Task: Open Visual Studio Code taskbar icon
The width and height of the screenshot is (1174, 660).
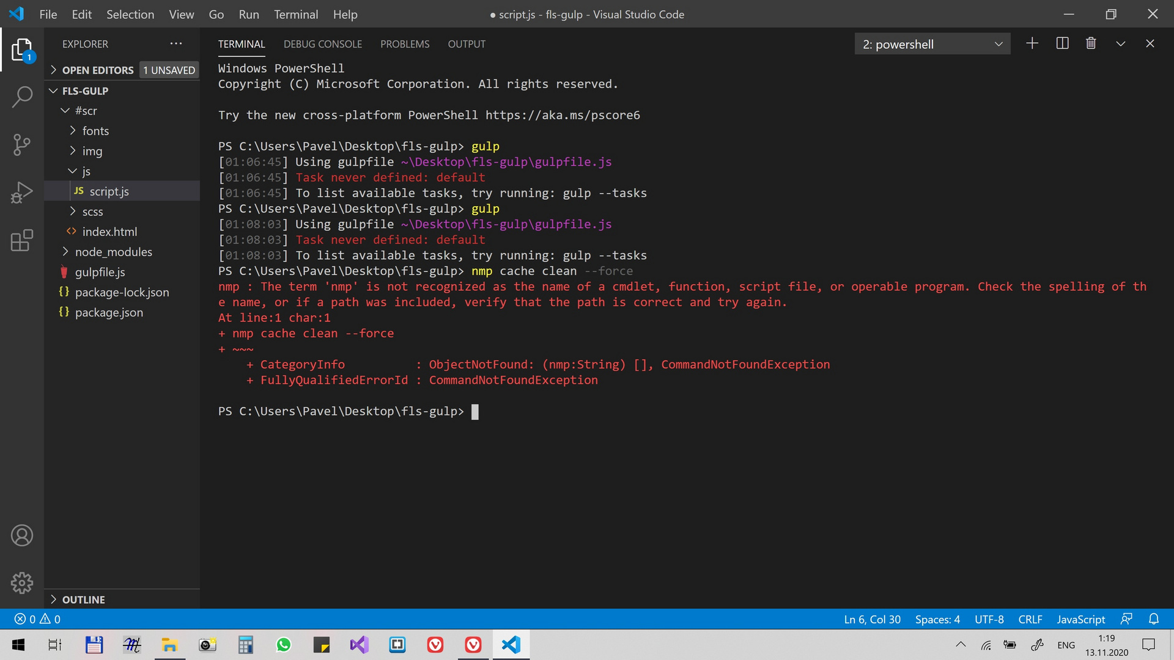Action: coord(511,645)
